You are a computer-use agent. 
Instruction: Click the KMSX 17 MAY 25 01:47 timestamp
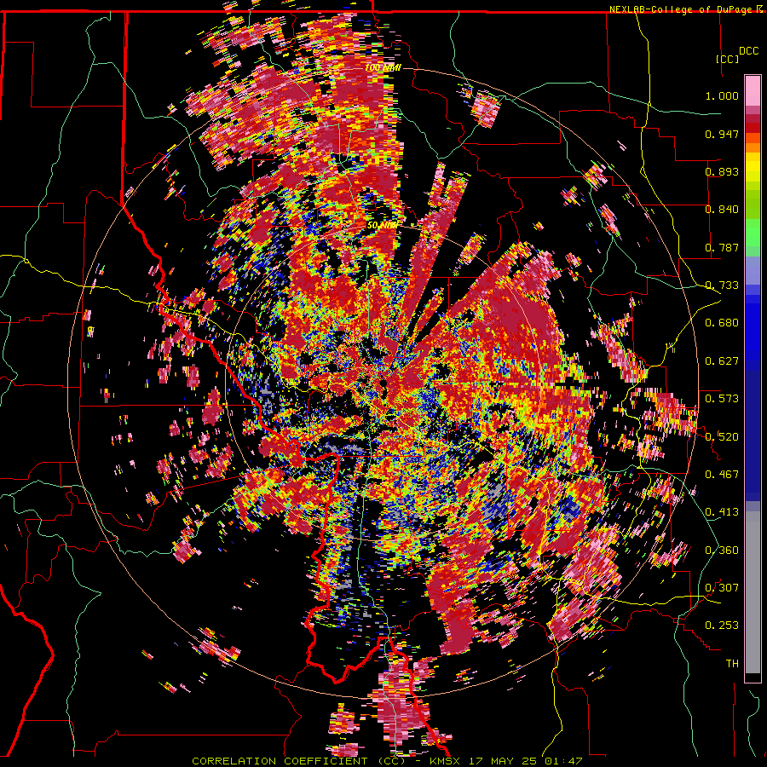pos(506,761)
